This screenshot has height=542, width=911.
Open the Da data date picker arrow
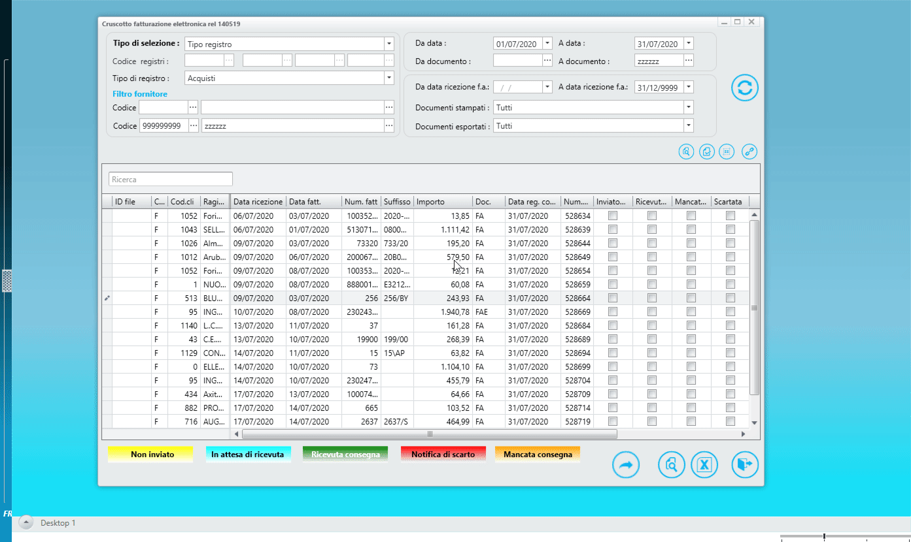[547, 44]
